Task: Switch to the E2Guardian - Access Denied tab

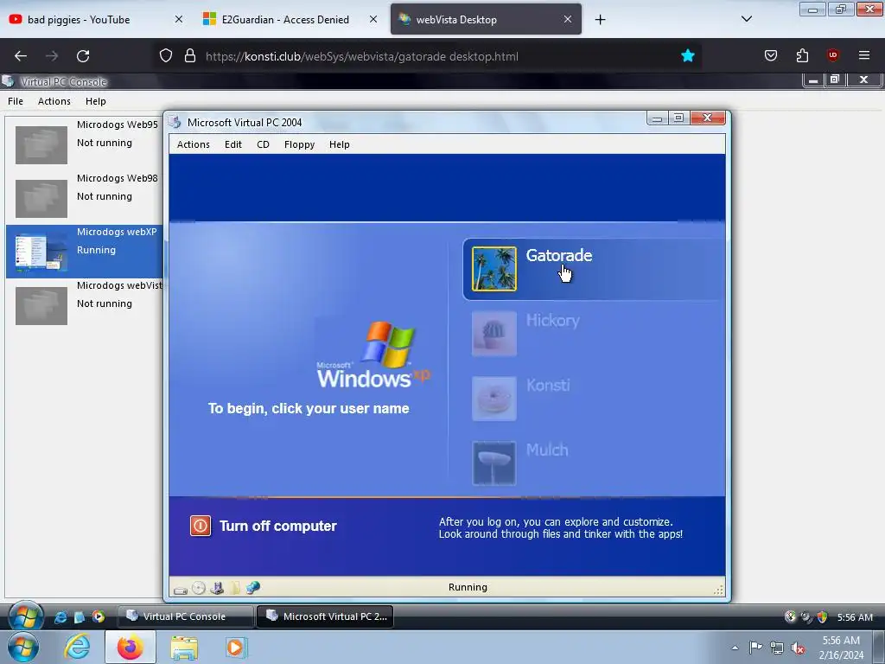Action: point(290,19)
